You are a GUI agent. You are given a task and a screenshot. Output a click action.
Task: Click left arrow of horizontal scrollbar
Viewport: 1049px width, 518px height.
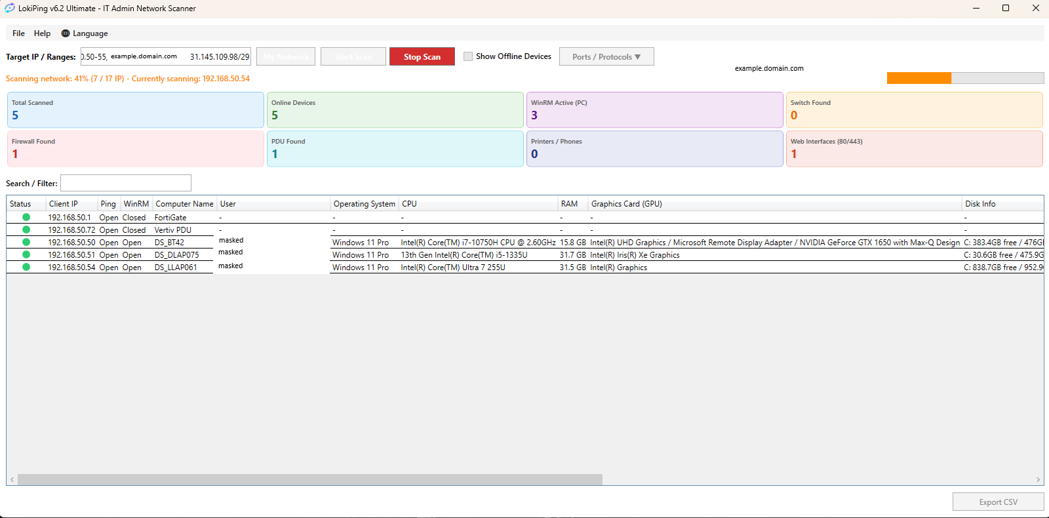tap(12, 479)
